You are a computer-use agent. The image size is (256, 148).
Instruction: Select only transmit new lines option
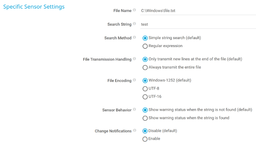(145, 59)
